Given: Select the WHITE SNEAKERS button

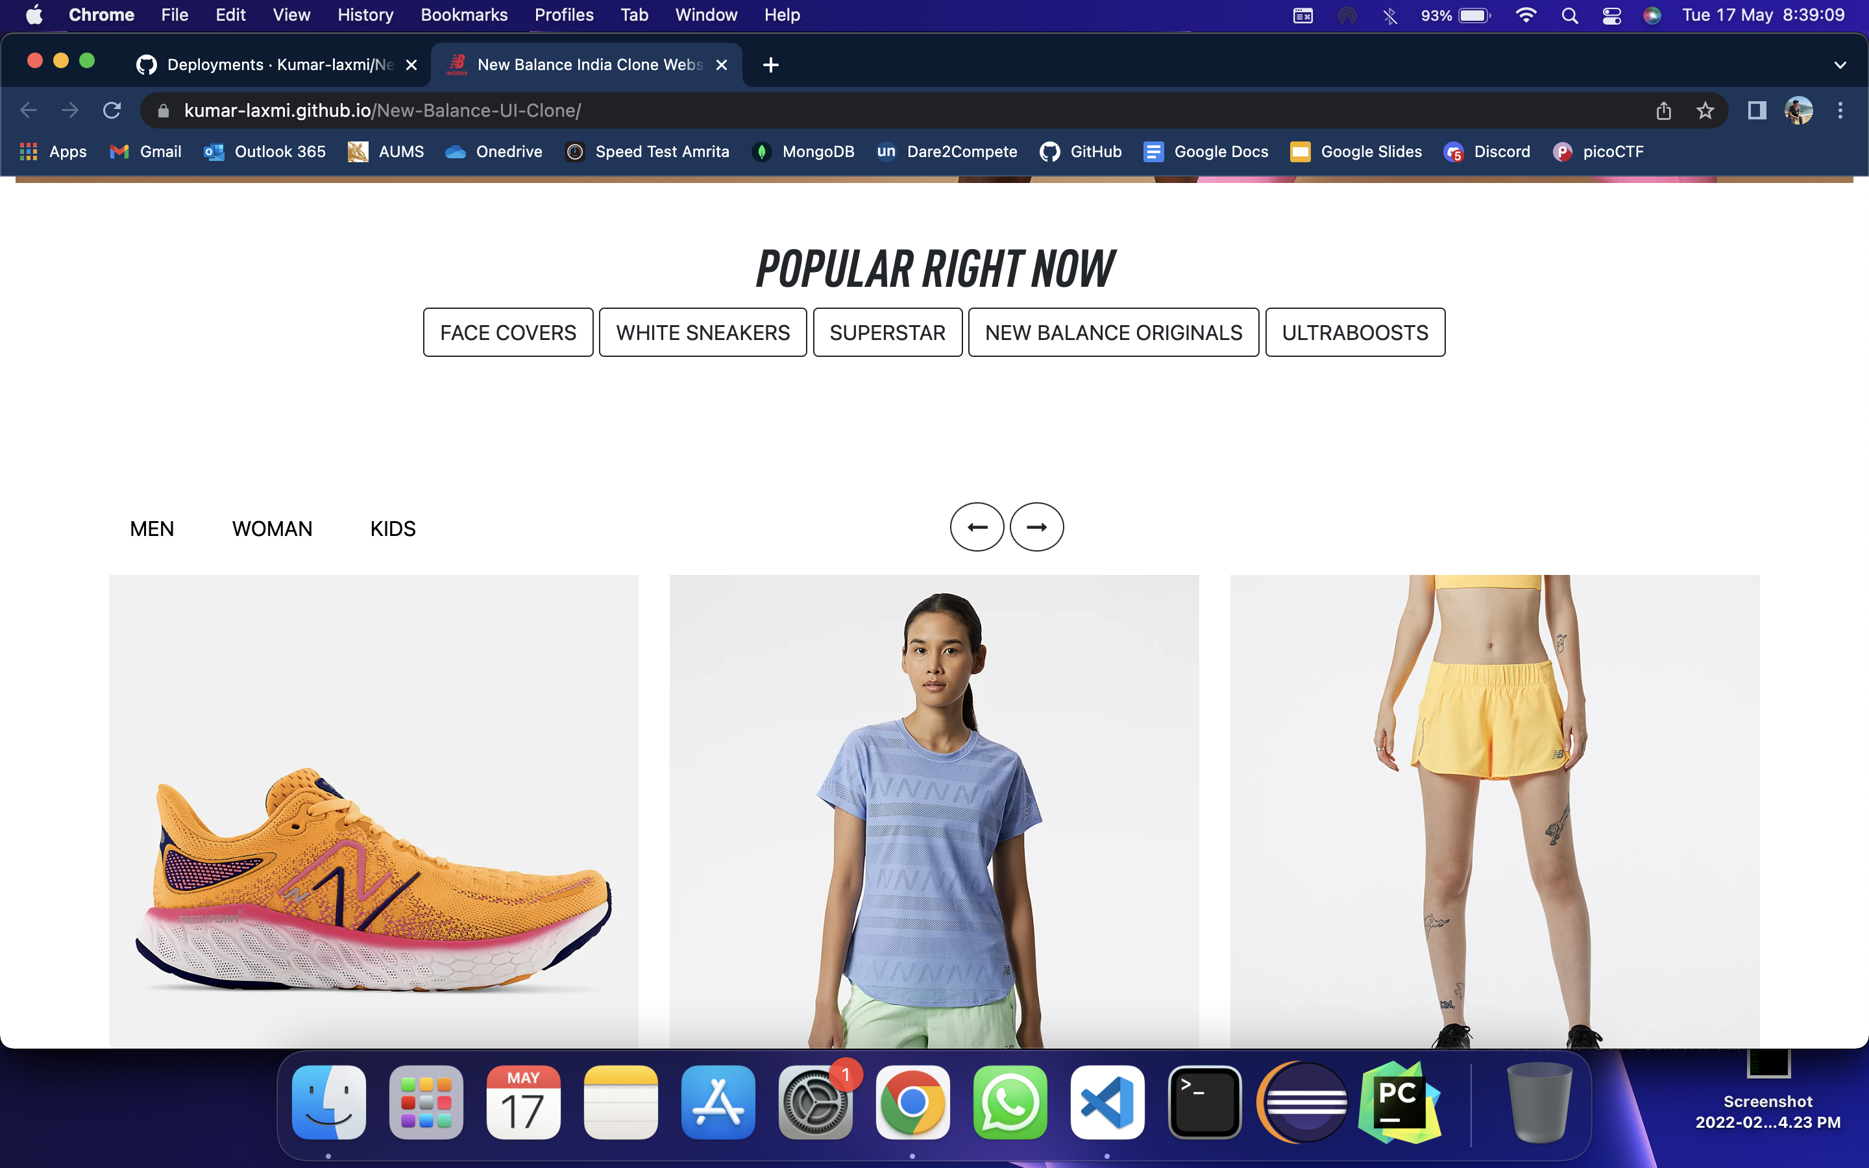Looking at the screenshot, I should point(702,332).
